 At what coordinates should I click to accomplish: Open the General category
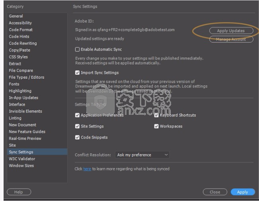click(x=37, y=16)
